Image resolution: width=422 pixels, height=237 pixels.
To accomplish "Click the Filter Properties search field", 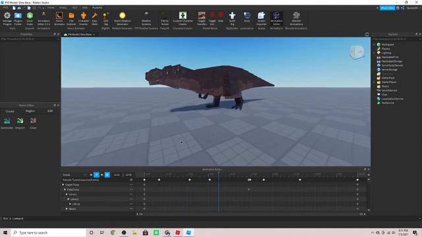I will pyautogui.click(x=29, y=39).
